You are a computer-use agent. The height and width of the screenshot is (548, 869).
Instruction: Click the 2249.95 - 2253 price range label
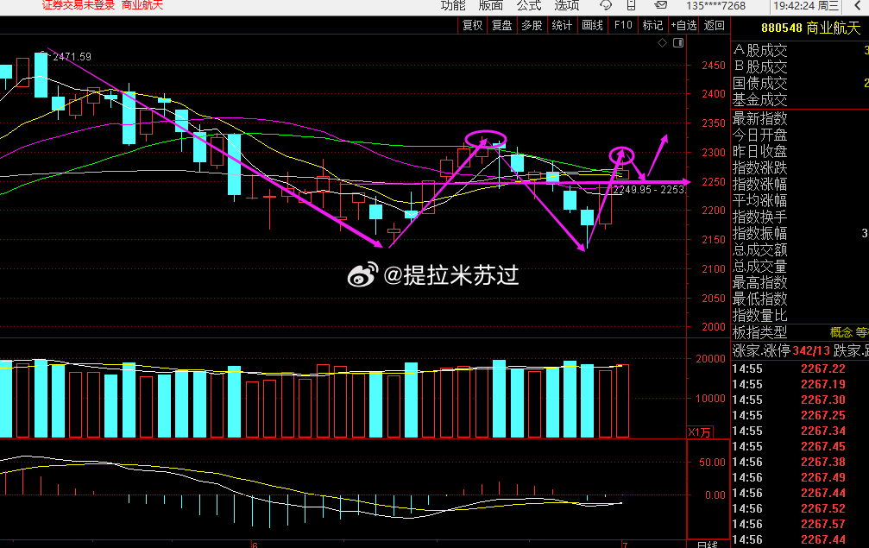649,190
